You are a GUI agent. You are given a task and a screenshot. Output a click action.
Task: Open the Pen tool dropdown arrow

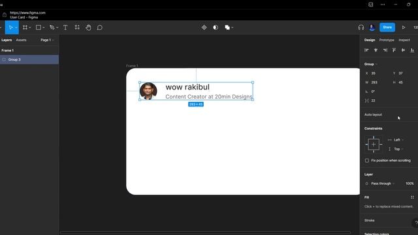57,27
